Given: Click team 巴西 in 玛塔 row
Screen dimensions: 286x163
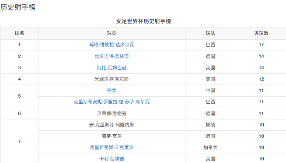Looking at the screenshot, I should point(210,45).
